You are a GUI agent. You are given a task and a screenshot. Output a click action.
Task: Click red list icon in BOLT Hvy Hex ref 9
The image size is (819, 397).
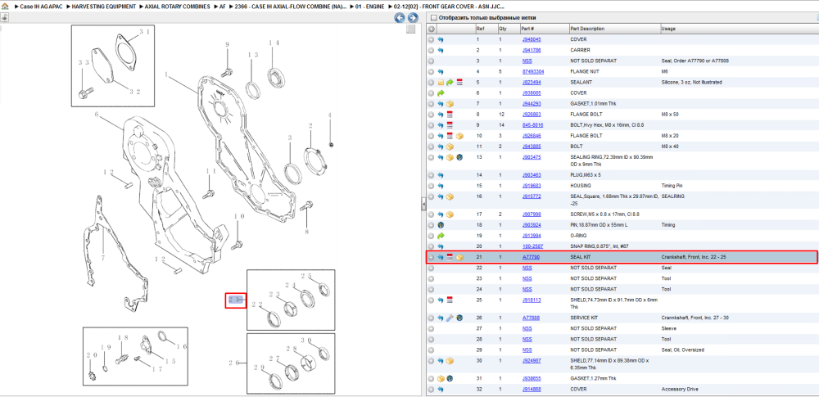pos(450,125)
